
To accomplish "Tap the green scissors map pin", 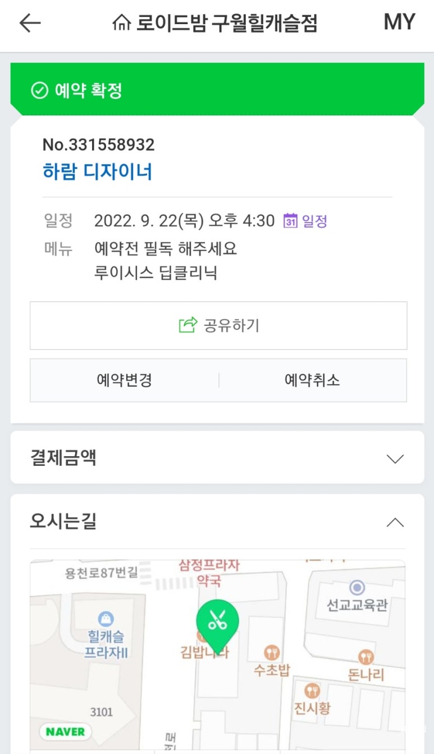I will pos(217,620).
